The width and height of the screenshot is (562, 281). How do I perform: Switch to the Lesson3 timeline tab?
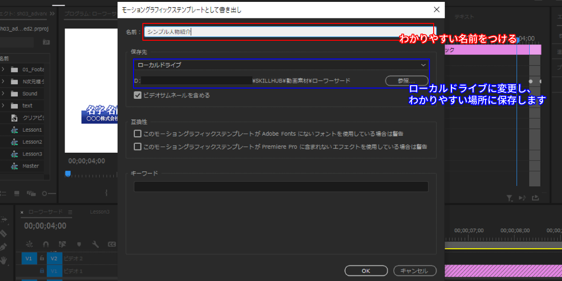(x=99, y=212)
